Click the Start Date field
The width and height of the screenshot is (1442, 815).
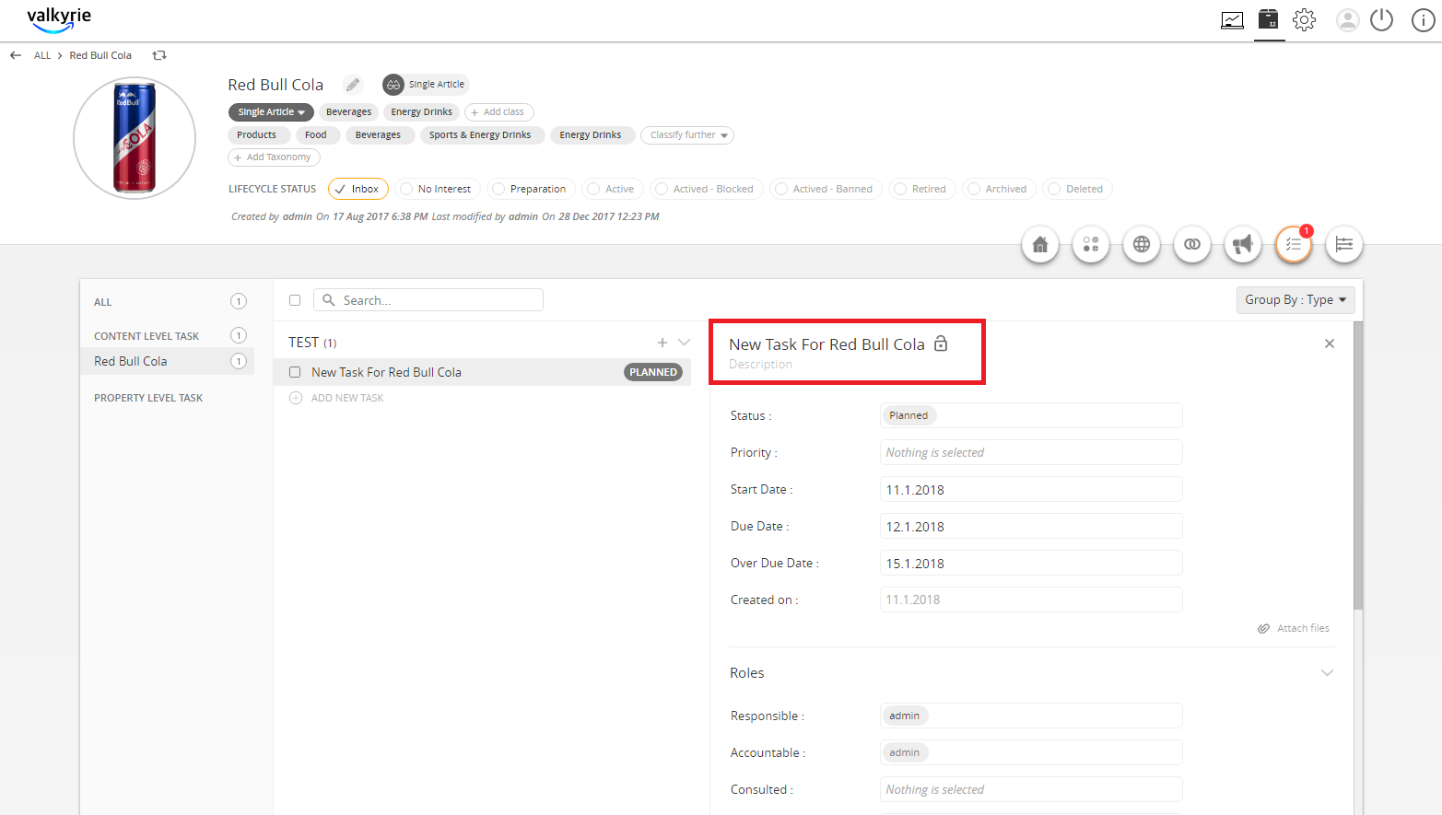pyautogui.click(x=1031, y=489)
